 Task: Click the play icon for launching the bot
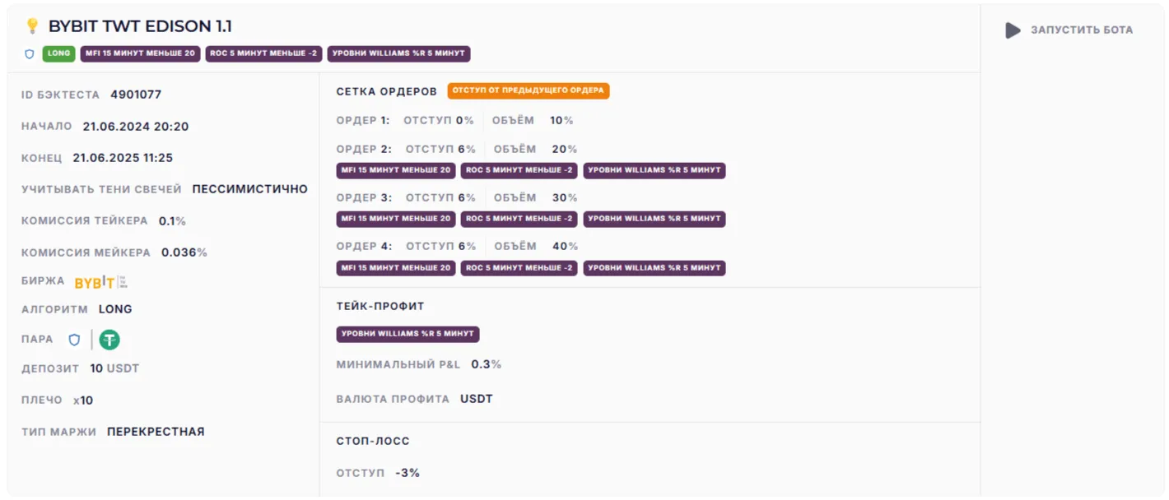[1013, 30]
